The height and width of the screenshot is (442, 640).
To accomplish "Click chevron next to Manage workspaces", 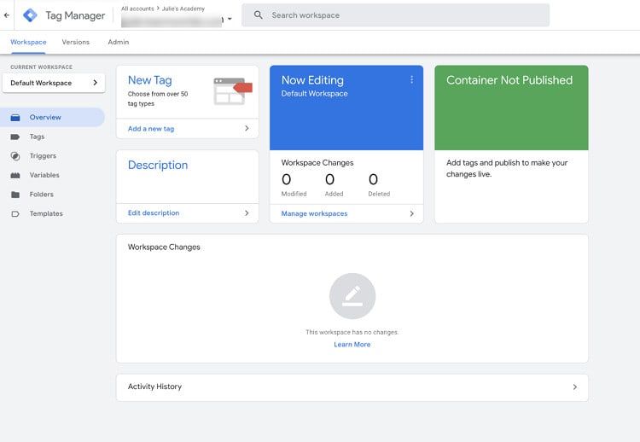I will coord(411,213).
